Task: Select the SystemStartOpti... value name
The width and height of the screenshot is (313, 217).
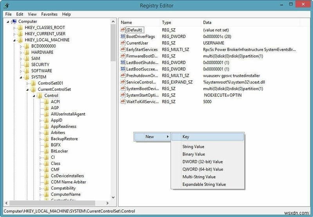Action: pos(142,95)
